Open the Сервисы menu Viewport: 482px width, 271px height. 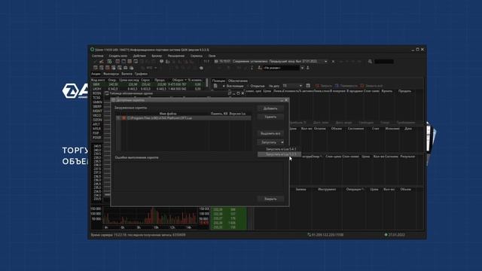(197, 56)
